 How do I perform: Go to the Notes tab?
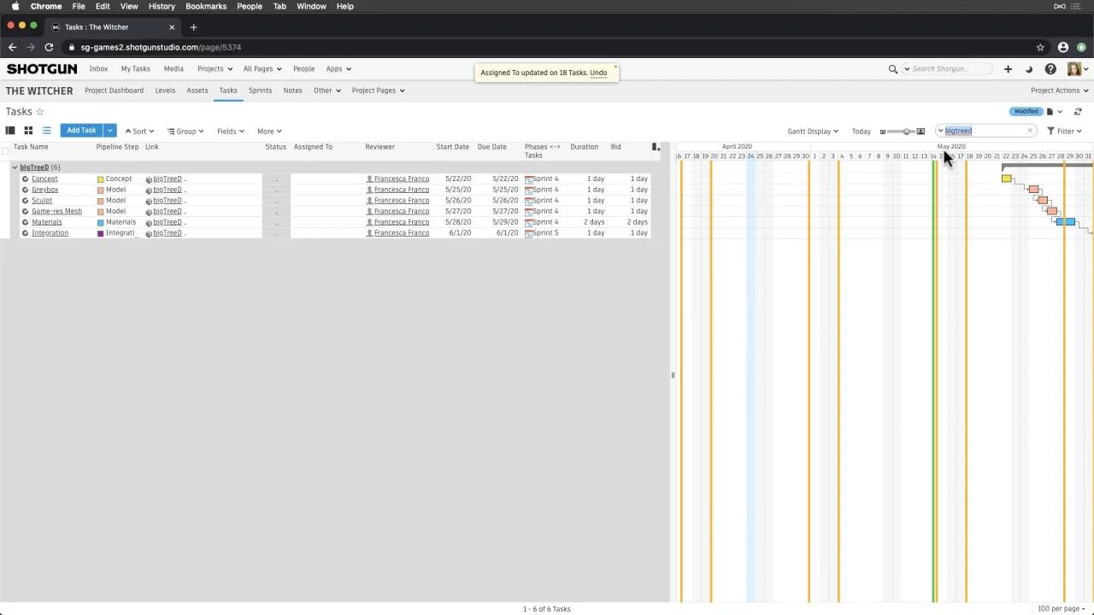292,91
